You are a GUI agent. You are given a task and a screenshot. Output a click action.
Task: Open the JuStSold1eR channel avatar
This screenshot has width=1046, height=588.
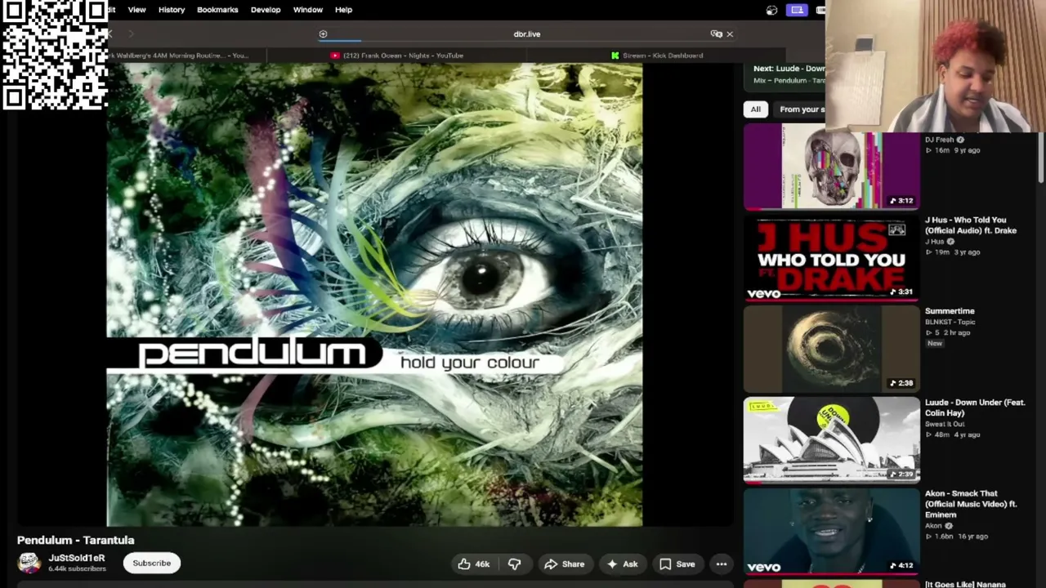pos(29,563)
